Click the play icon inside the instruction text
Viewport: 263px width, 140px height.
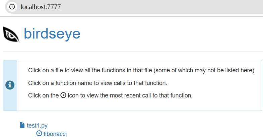(x=63, y=95)
